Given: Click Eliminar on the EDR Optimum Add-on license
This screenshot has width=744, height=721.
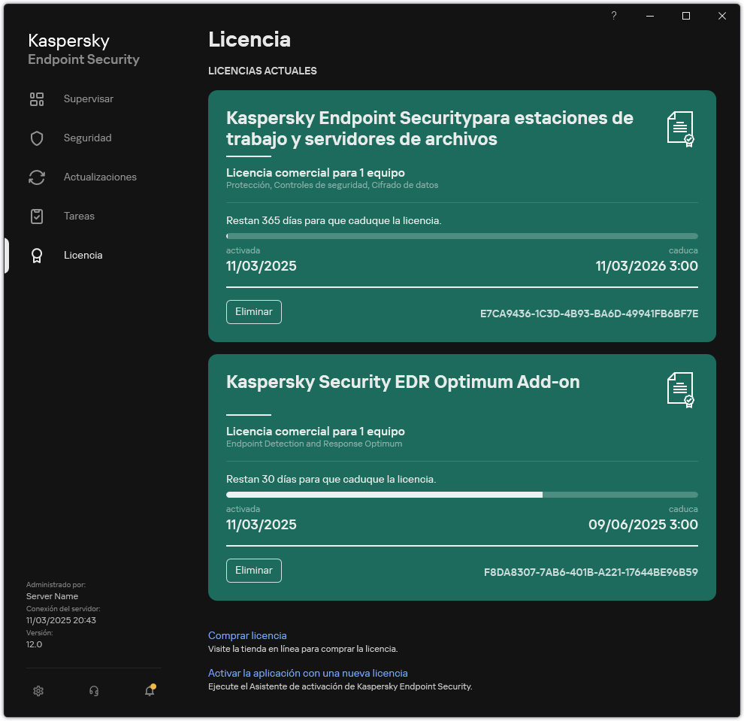Looking at the screenshot, I should coord(253,570).
